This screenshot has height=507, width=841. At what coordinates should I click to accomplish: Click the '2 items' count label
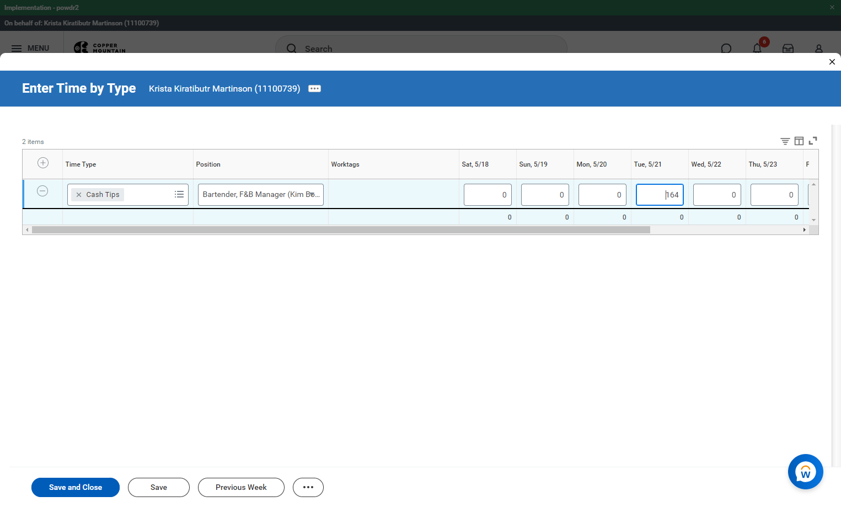33,142
